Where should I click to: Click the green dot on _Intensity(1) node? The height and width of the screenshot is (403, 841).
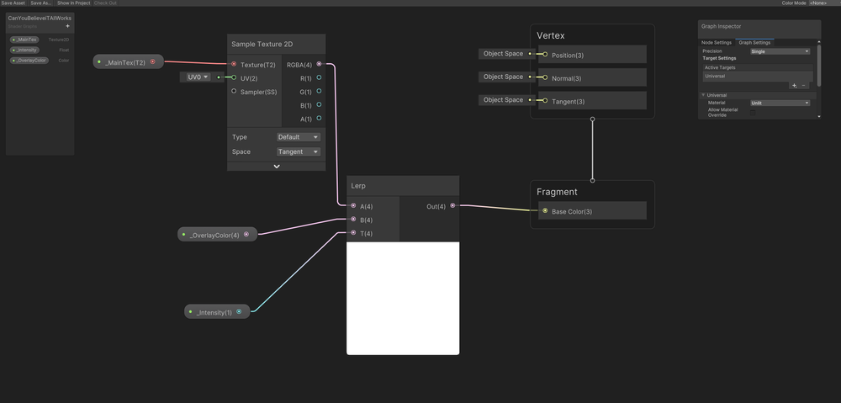point(190,311)
